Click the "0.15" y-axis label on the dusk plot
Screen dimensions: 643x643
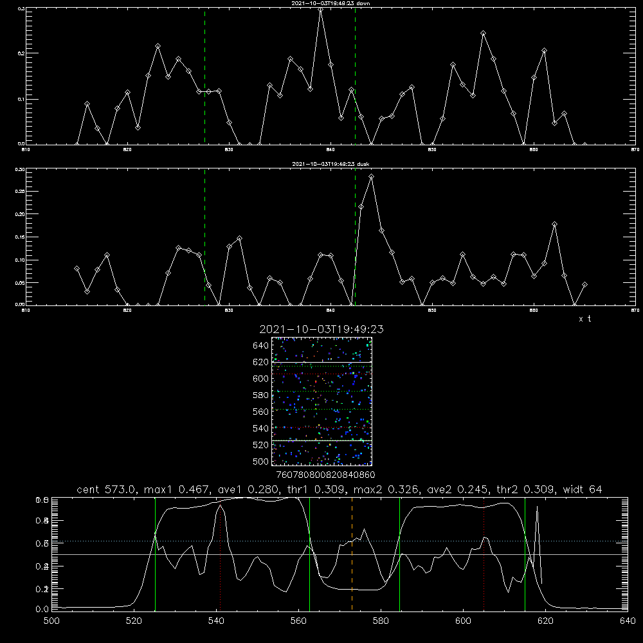pyautogui.click(x=20, y=237)
